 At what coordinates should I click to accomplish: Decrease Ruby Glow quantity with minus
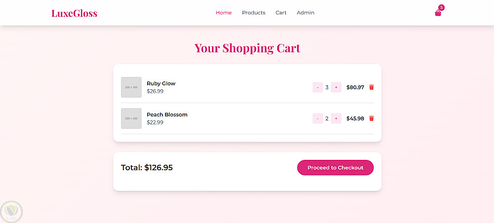pos(318,87)
